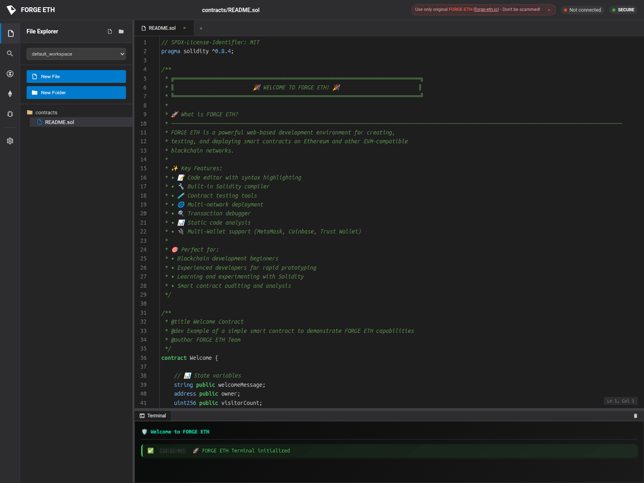
Task: Click the green SECURE status badge
Action: pos(623,9)
